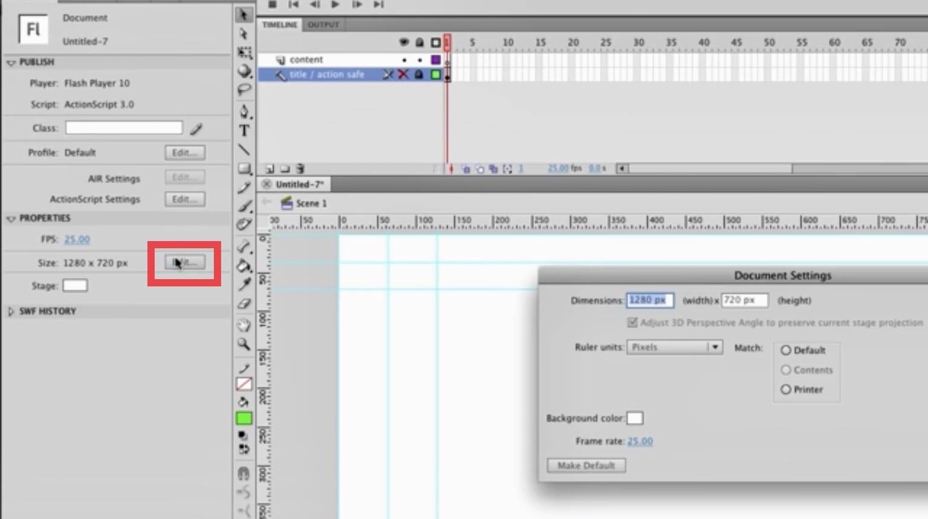
Task: Click the Size Edit button
Action: (185, 262)
